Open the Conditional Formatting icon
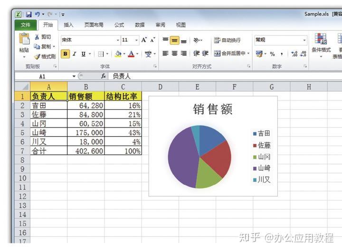The image size is (342, 252). click(321, 39)
